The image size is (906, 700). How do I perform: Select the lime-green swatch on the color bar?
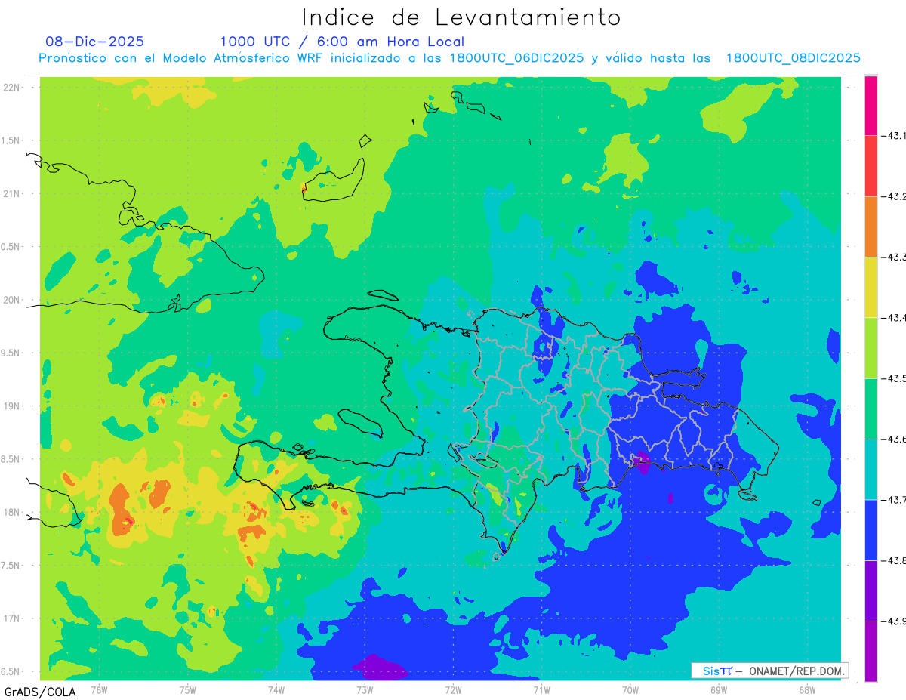pyautogui.click(x=871, y=348)
